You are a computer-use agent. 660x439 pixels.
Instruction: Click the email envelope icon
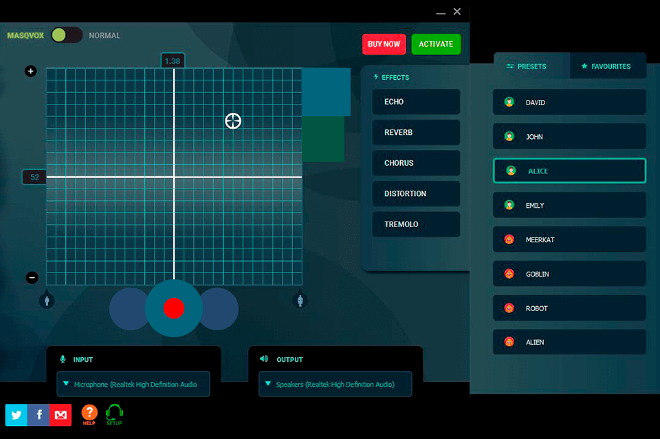(x=60, y=415)
